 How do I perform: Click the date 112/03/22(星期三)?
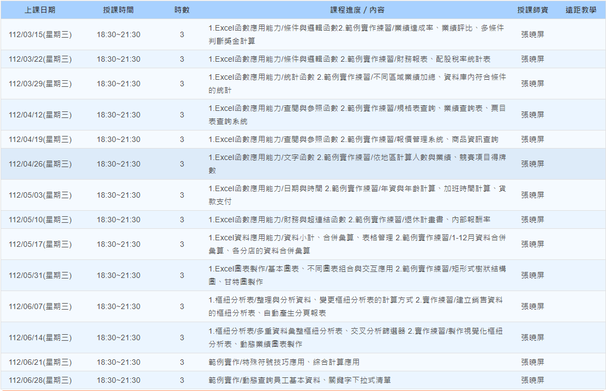[40, 59]
